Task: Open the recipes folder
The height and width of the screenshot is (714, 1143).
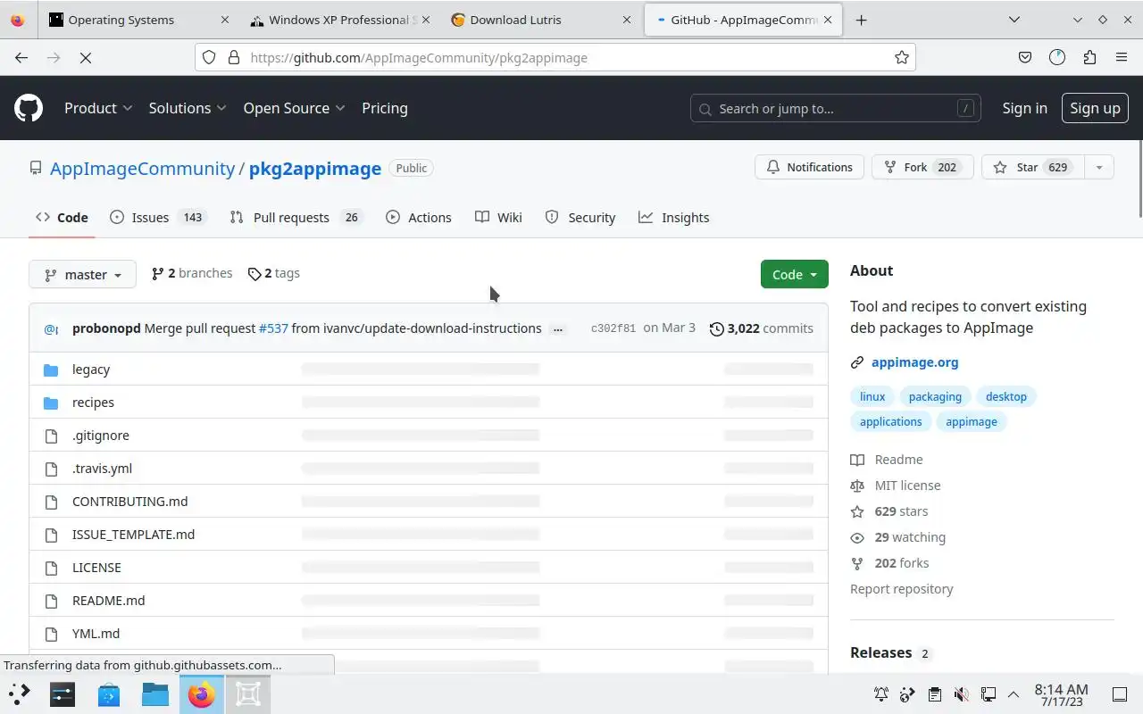Action: point(93,403)
